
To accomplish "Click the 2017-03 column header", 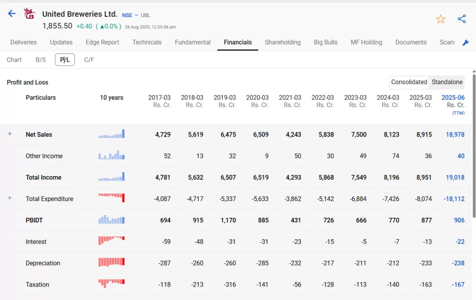I will [x=159, y=101].
